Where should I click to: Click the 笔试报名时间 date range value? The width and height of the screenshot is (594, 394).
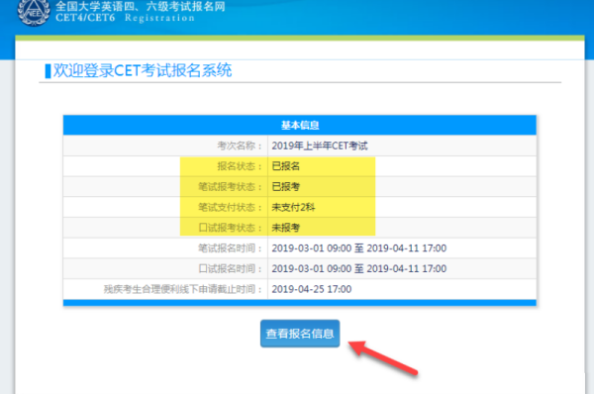359,248
